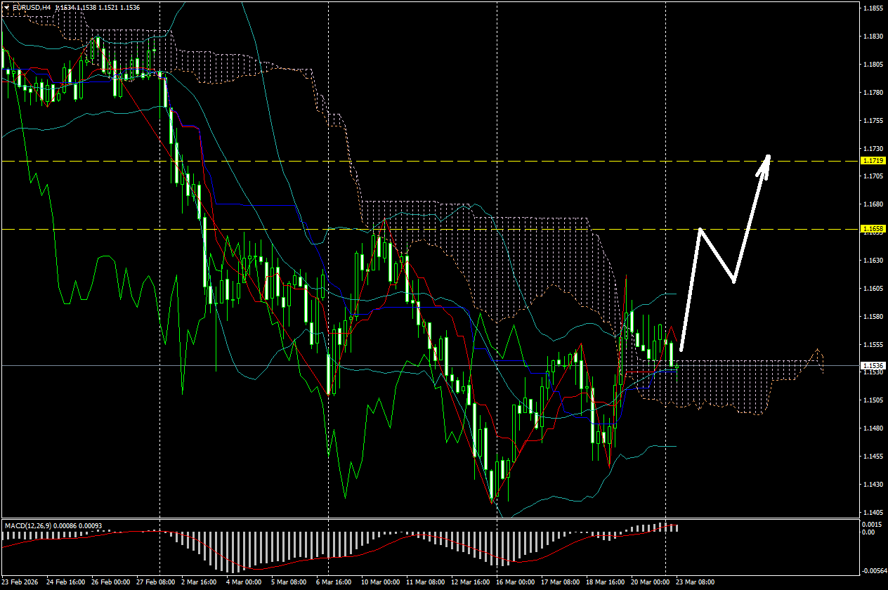Viewport: 888px width, 590px height.
Task: Click the 18 Mar 16:00 time label
Action: (x=606, y=582)
